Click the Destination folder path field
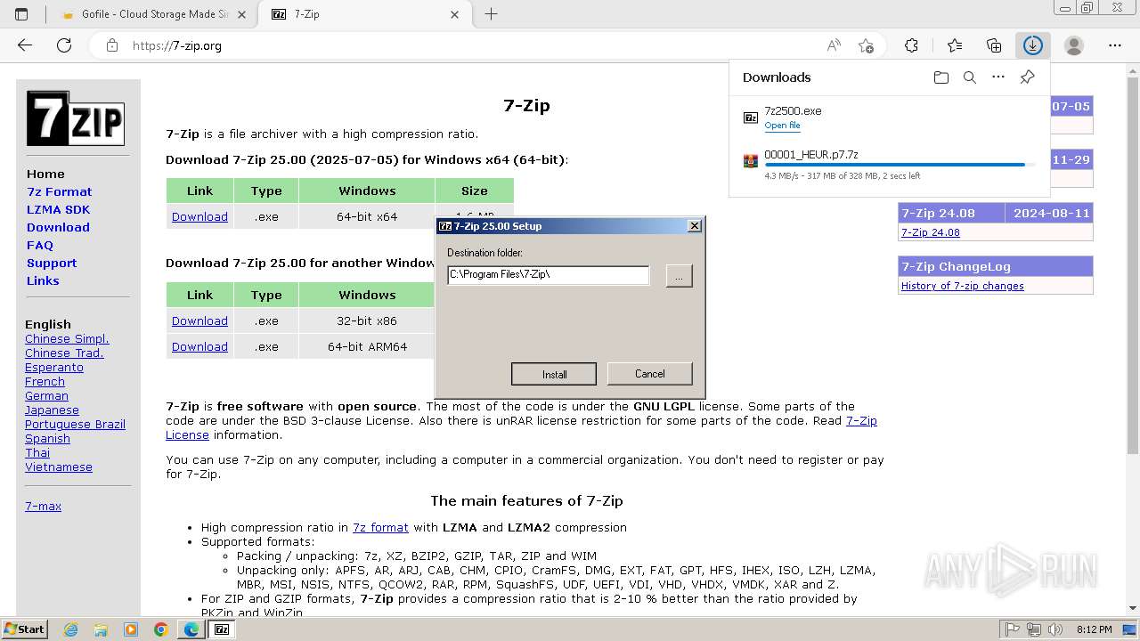 coord(548,274)
